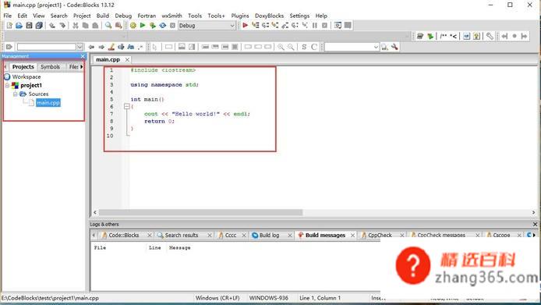Click the Save all files icon
The height and width of the screenshot is (305, 541).
[39, 26]
